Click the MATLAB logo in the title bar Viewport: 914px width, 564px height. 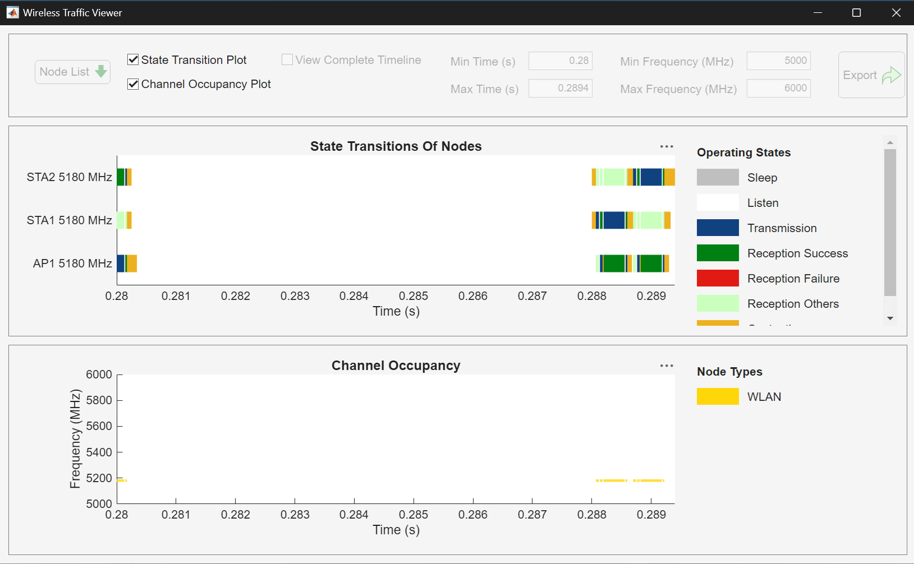(12, 12)
